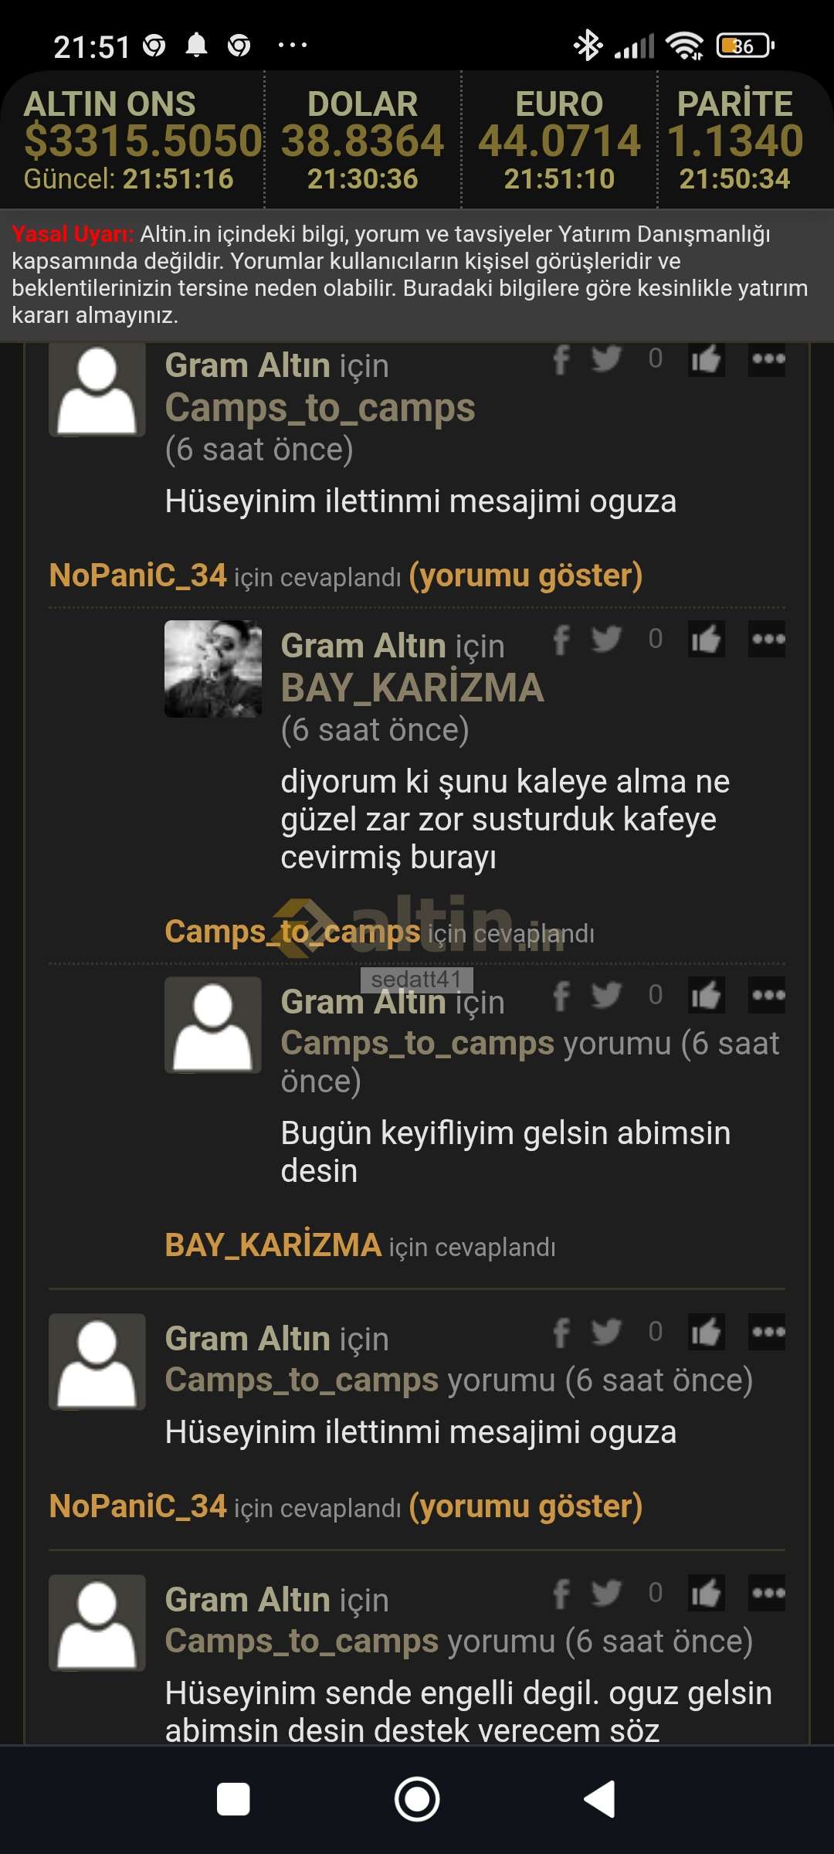Open more options for BAY_KARİZMA comment
Viewport: 834px width, 1854px height.
(x=767, y=639)
